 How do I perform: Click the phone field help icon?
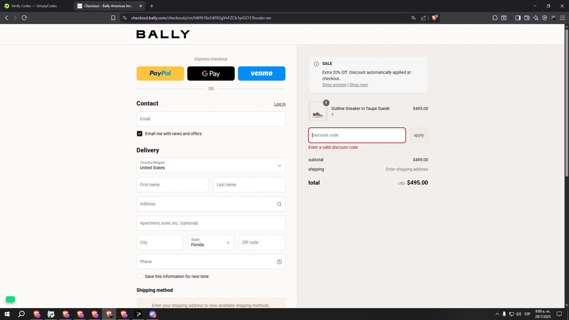tap(279, 262)
